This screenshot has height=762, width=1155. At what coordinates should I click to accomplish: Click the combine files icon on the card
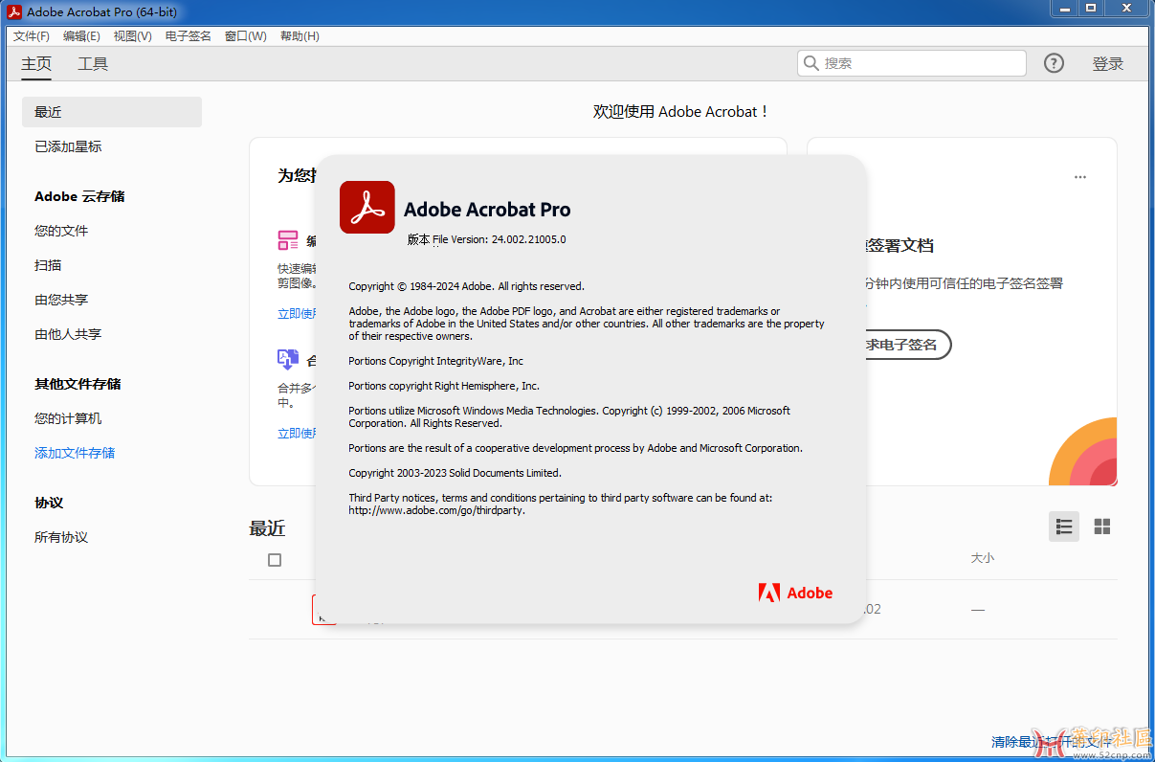288,359
